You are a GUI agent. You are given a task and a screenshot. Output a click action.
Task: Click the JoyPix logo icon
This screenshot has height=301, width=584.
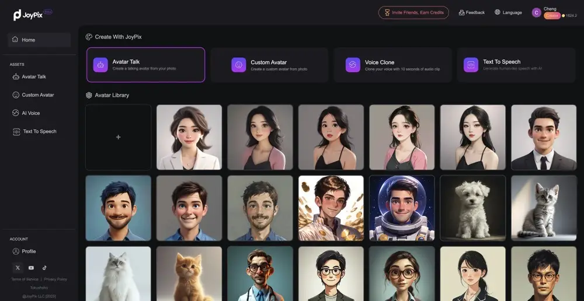pos(17,15)
